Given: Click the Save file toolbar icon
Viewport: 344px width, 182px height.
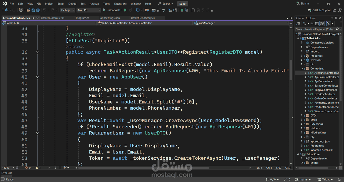Looking at the screenshot, I should point(33,10).
